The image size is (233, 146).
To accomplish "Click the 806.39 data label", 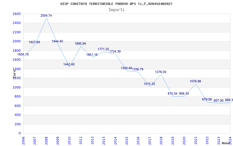I will click(184, 93).
